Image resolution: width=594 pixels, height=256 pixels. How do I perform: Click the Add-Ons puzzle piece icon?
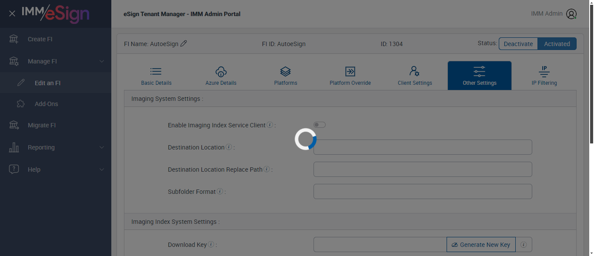pyautogui.click(x=21, y=104)
